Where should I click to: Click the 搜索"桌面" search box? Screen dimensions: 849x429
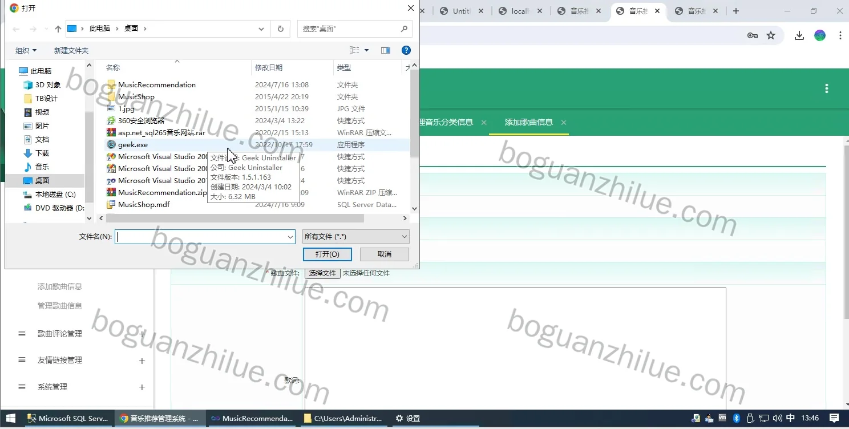click(354, 29)
